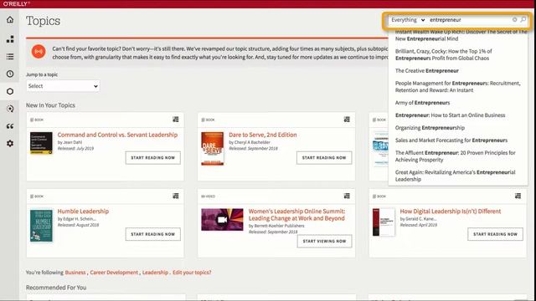Click Women's Leadership video thumbnail
536x301 pixels.
tap(222, 219)
